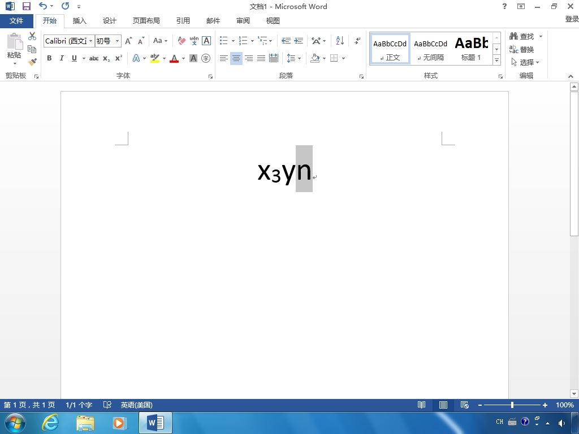
Task: Expand the styles gallery More arrow
Action: (496, 60)
